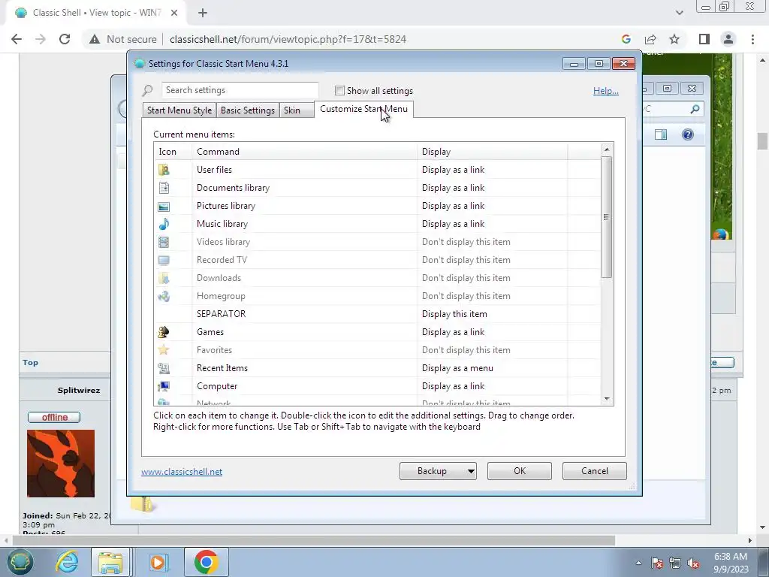Click the Search settings input field
769x577 pixels.
(x=240, y=91)
